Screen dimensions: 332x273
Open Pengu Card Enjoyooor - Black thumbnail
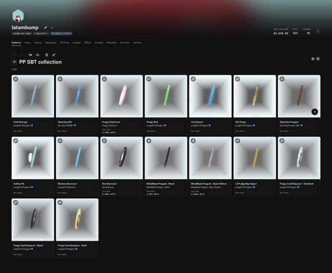click(x=33, y=220)
